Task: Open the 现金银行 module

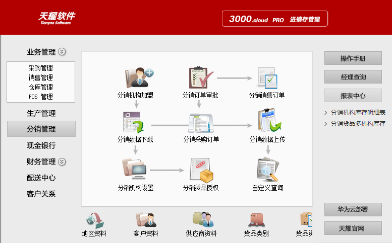Action: 41,145
